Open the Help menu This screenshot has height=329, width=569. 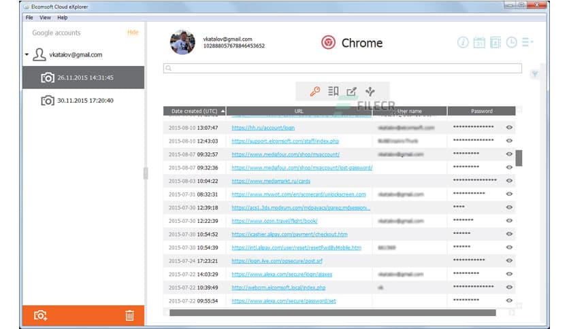(63, 18)
